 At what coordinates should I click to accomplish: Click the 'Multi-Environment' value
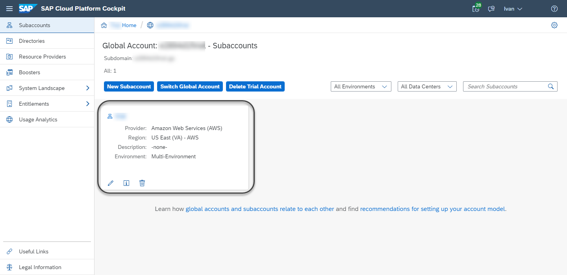pyautogui.click(x=174, y=156)
